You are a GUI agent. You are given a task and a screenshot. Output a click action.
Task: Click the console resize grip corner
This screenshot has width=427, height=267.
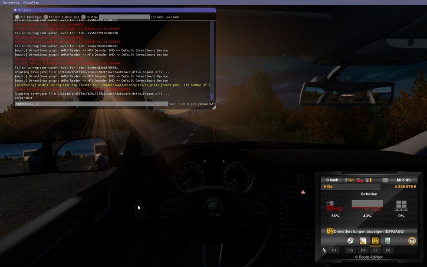click(x=214, y=107)
